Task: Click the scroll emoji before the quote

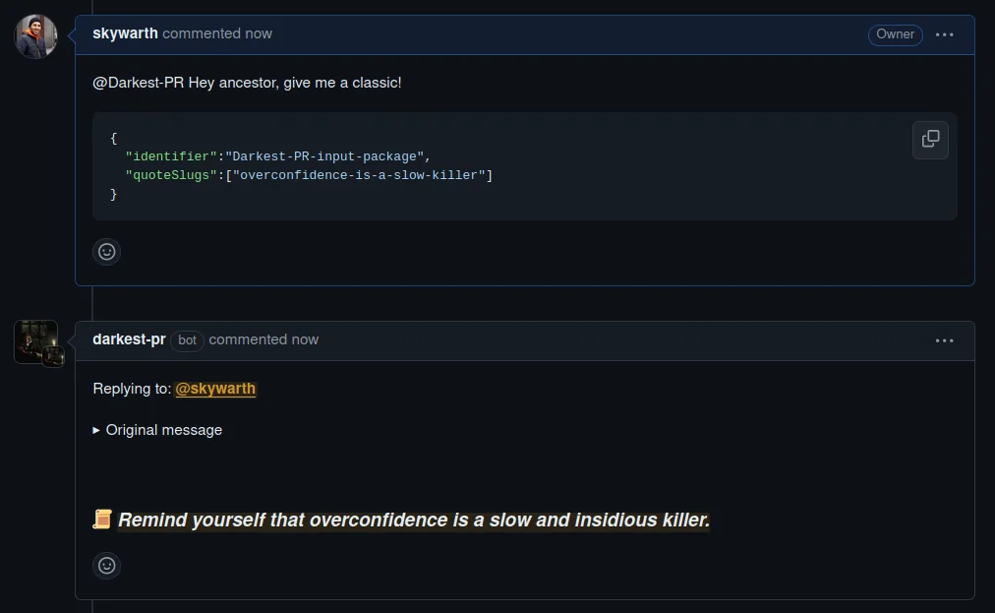Action: (102, 520)
